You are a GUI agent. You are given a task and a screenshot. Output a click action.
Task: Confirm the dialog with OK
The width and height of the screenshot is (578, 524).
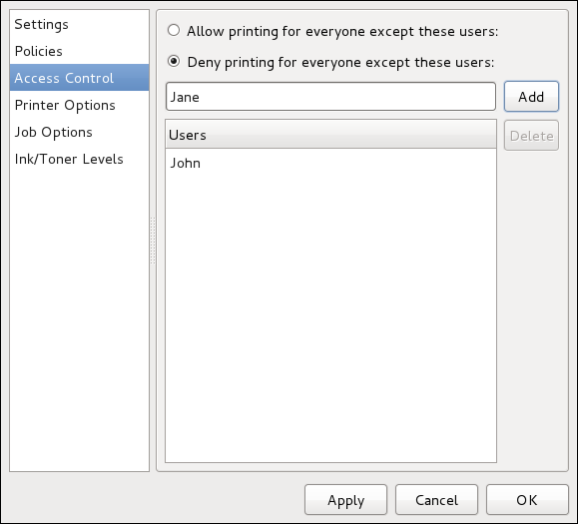(x=527, y=500)
